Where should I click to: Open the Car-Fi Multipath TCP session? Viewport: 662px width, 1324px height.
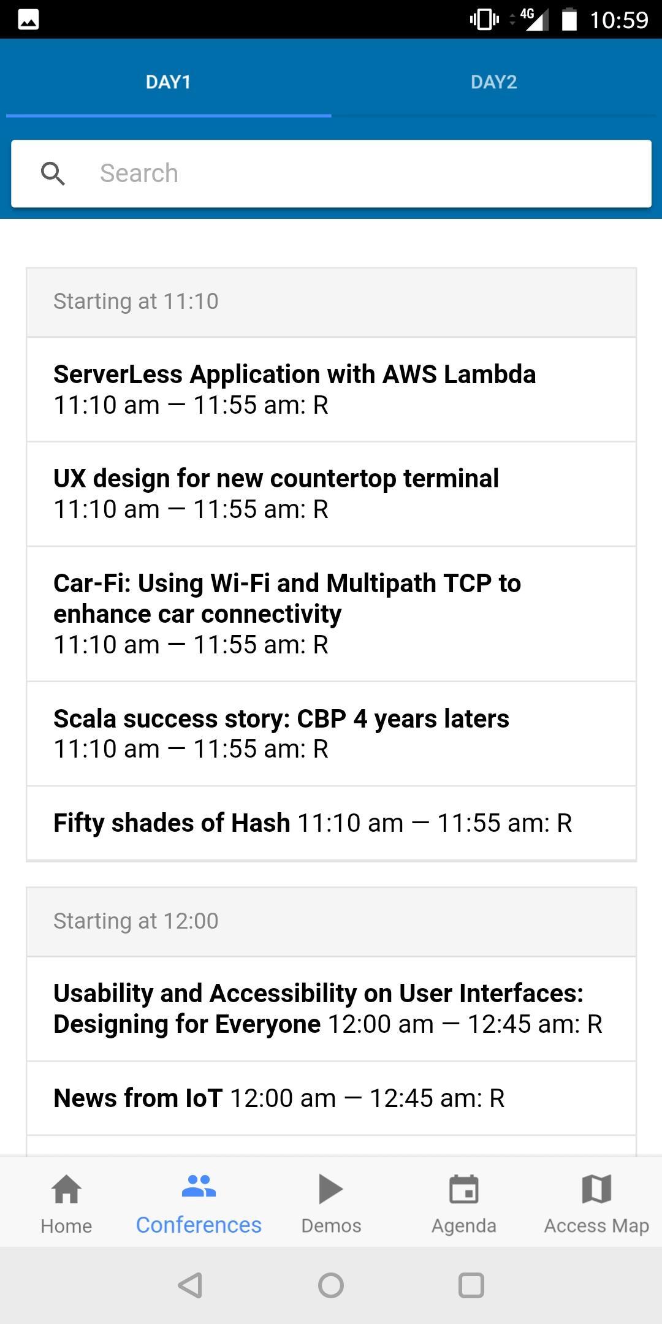(331, 613)
